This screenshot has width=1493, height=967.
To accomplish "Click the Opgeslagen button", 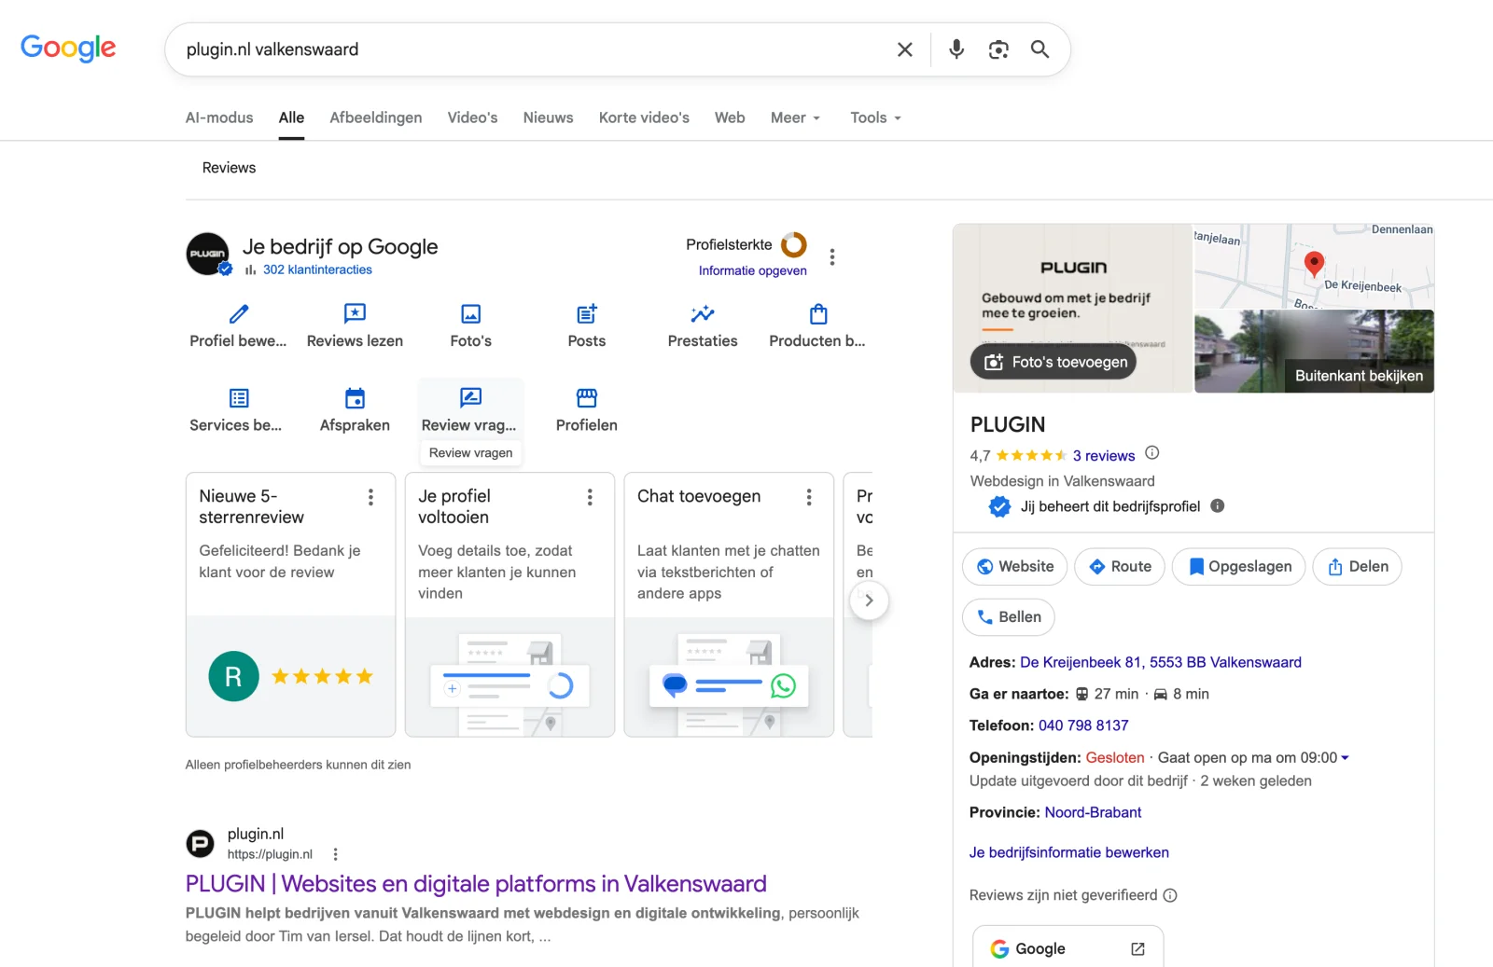I will tap(1239, 567).
